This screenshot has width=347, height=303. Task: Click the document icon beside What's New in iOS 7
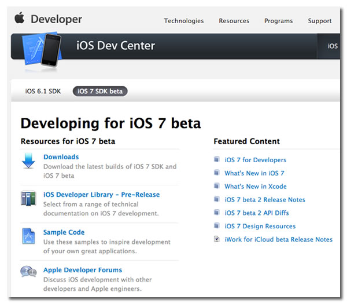pyautogui.click(x=217, y=173)
